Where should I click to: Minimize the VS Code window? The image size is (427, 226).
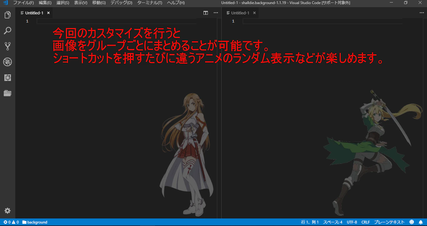click(392, 3)
